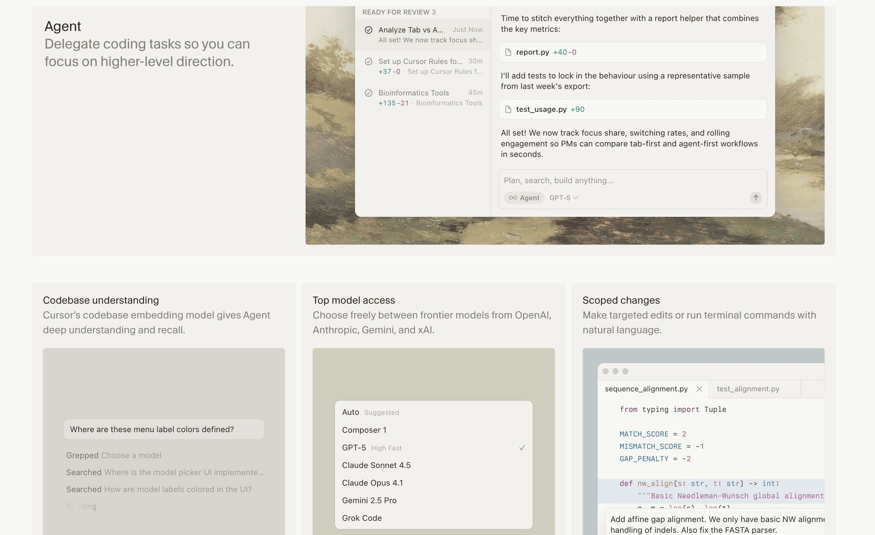Choose Gemini 2.5 Pro from the model list
The height and width of the screenshot is (535, 875).
(x=369, y=500)
